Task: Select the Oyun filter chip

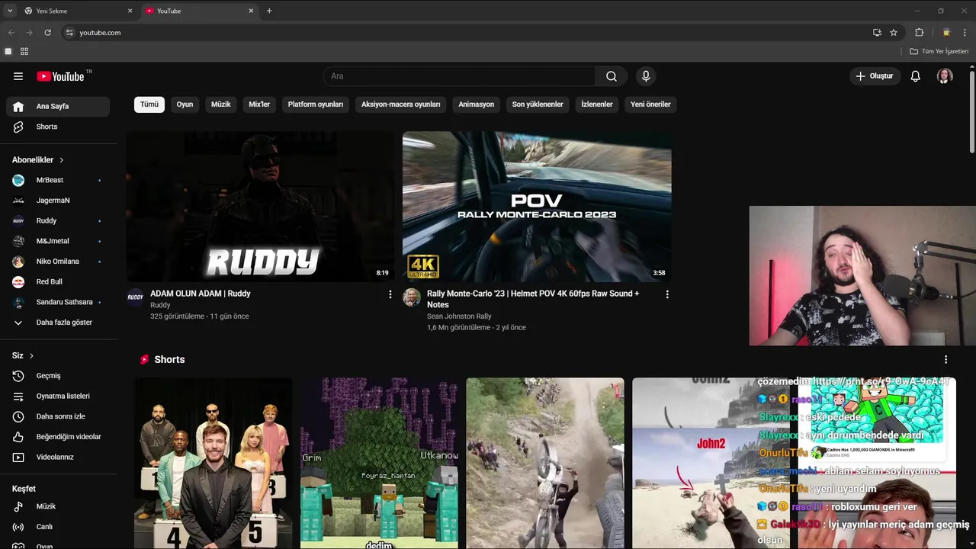Action: [x=185, y=104]
